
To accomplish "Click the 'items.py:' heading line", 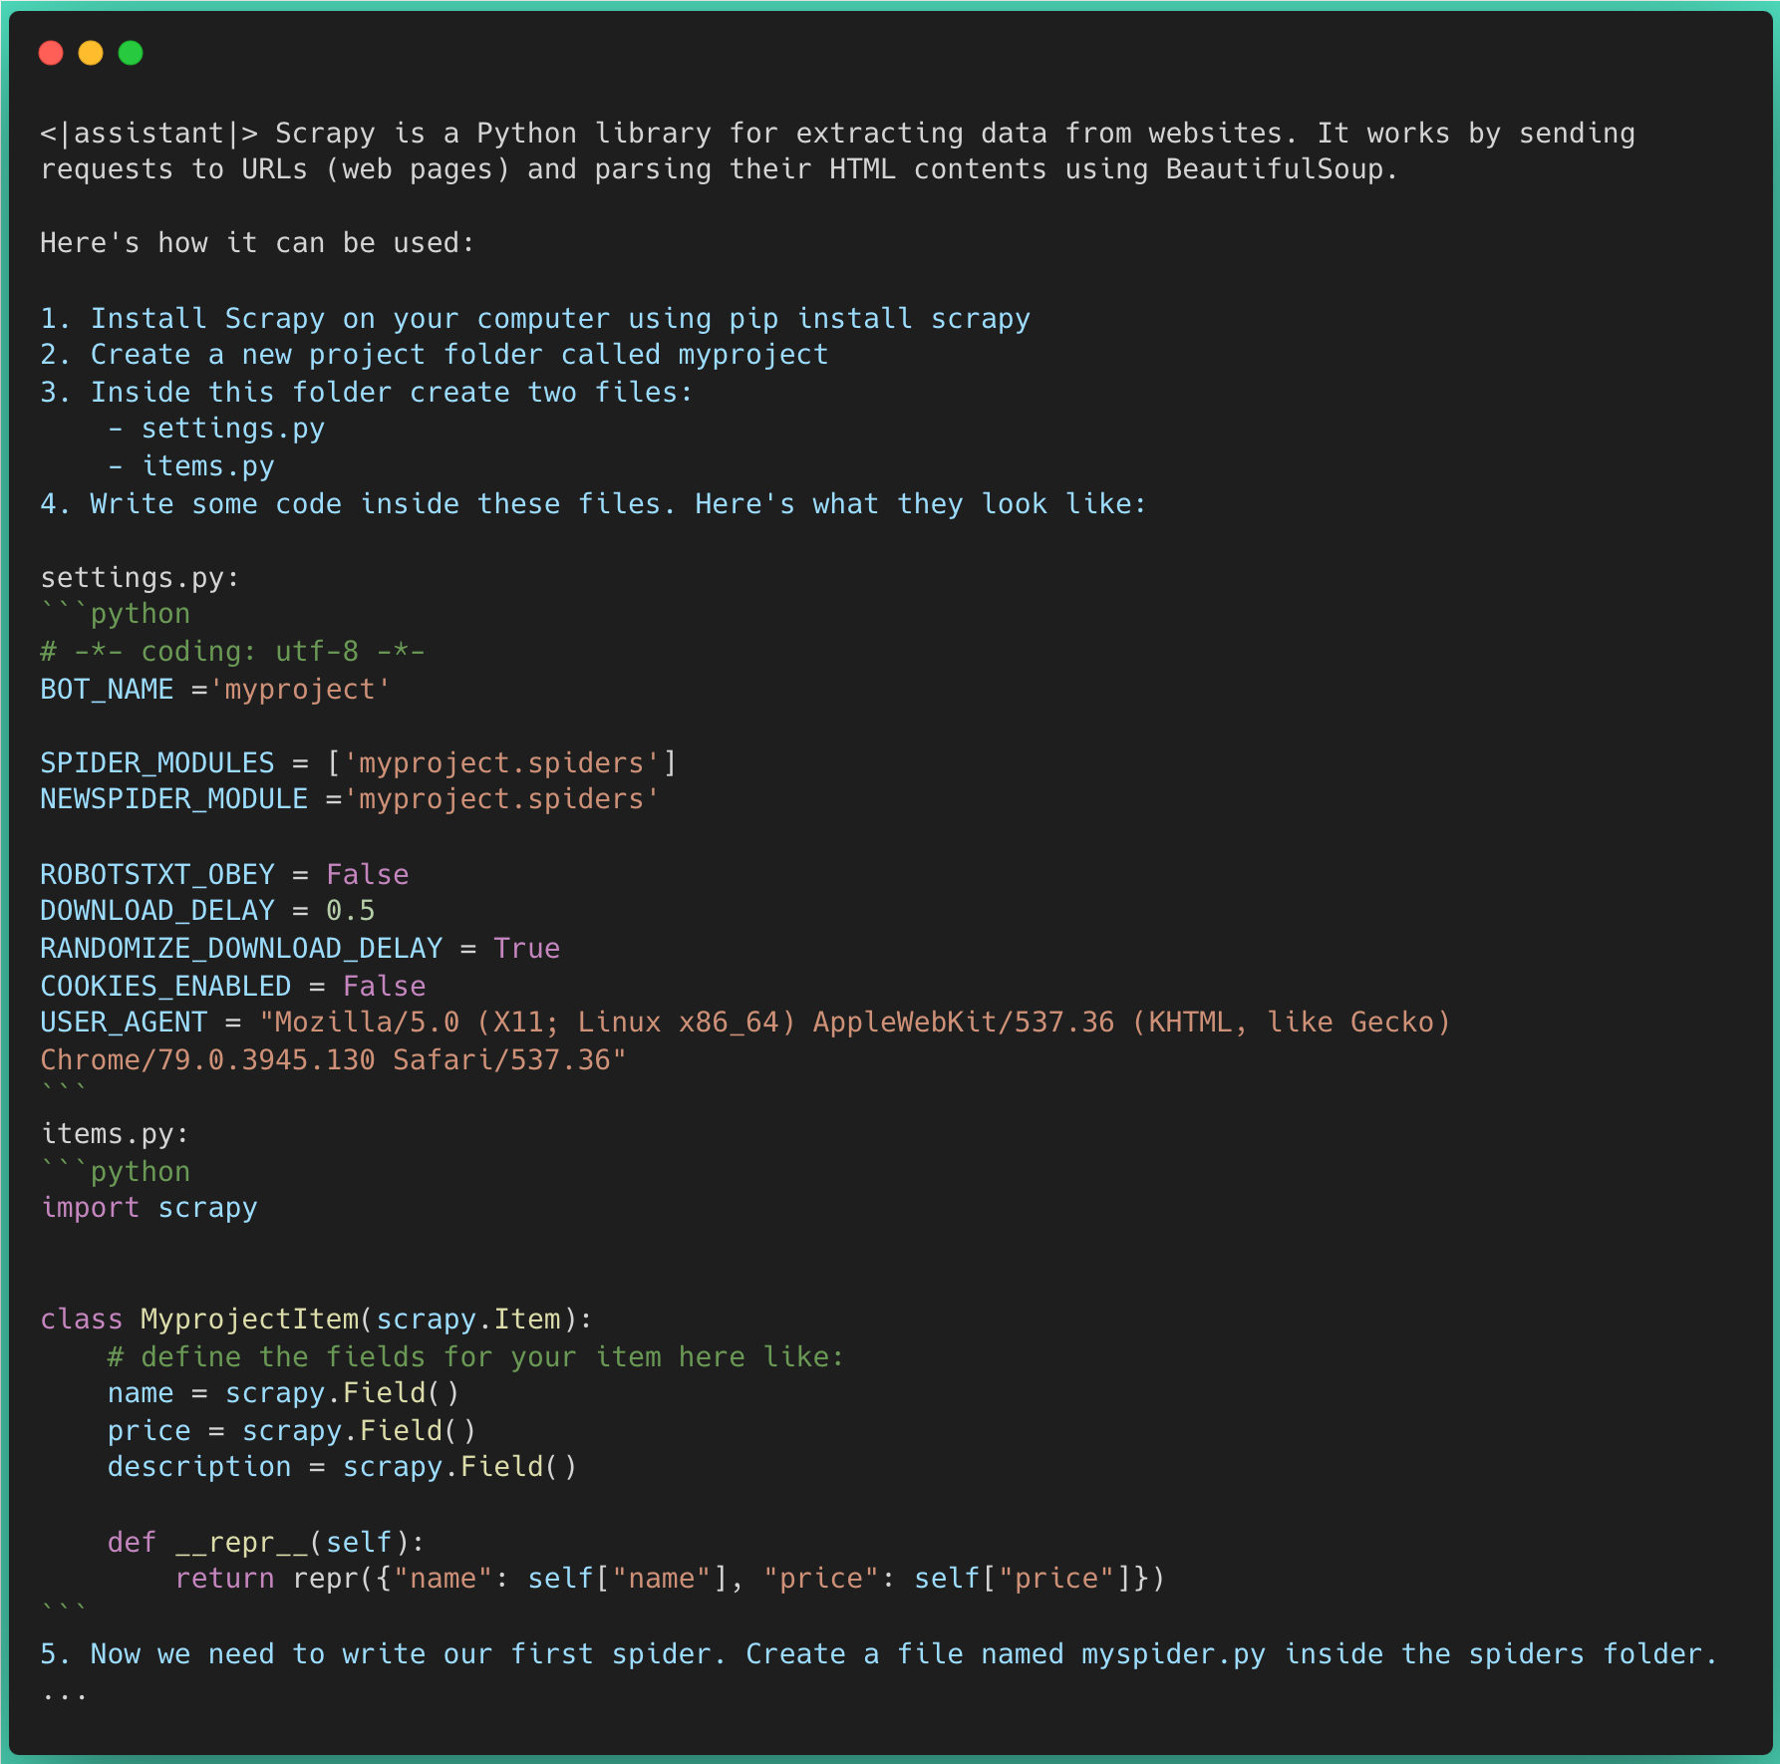I will (x=115, y=1133).
